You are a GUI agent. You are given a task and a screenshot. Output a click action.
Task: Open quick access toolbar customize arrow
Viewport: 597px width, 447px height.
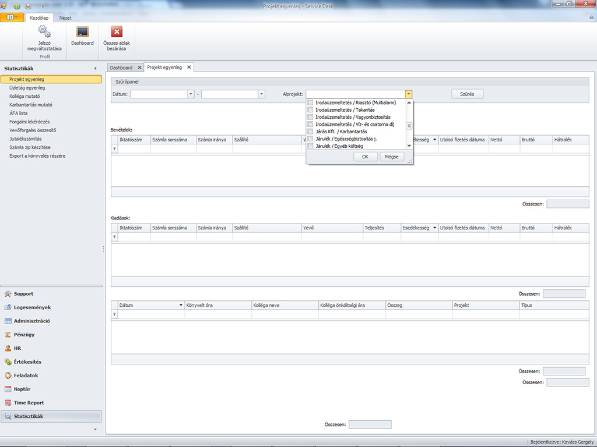coord(43,6)
